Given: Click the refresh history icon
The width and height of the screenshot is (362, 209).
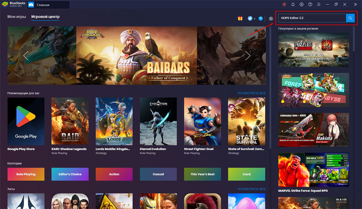Looking at the screenshot, I should (271, 18).
